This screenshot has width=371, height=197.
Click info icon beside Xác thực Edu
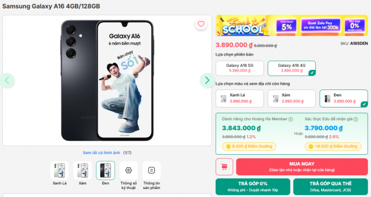[x=356, y=120]
